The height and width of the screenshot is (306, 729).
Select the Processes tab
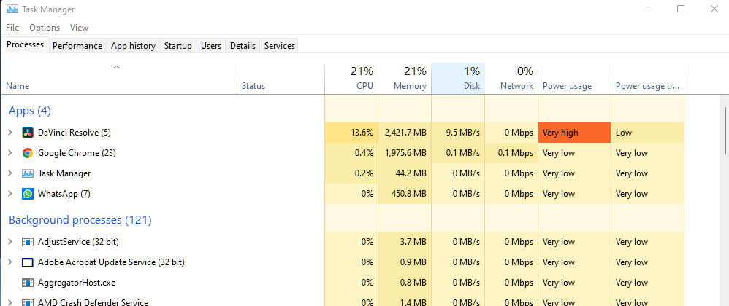tap(25, 45)
